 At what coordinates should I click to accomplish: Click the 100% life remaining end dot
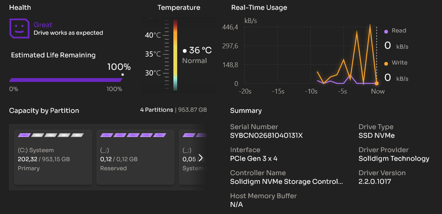(x=123, y=75)
